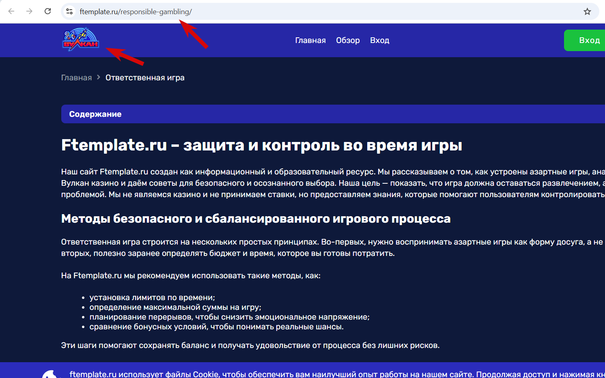Reload the current page
This screenshot has height=378, width=605.
point(48,11)
